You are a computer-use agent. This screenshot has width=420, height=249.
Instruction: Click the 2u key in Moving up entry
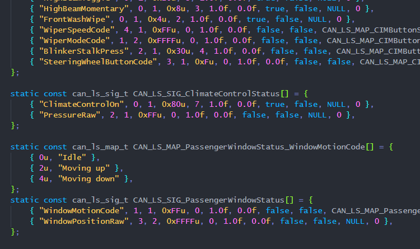(x=44, y=168)
